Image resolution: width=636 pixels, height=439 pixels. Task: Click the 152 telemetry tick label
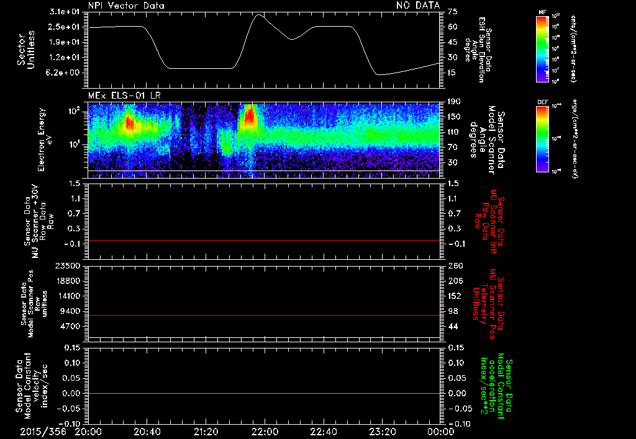coord(455,296)
